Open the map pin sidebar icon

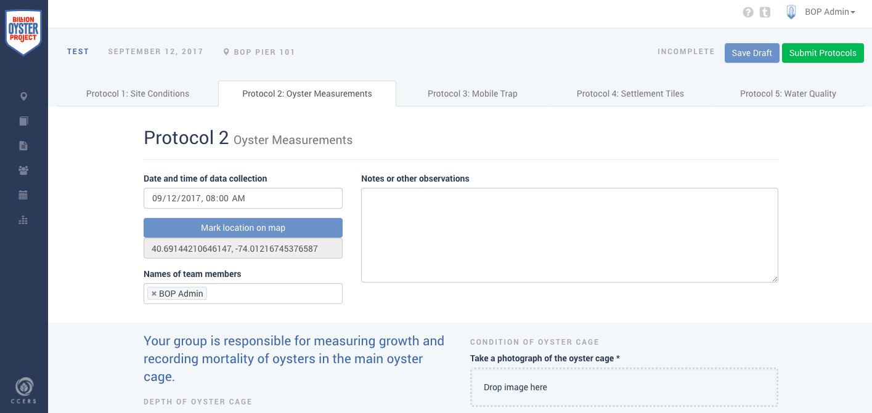23,97
